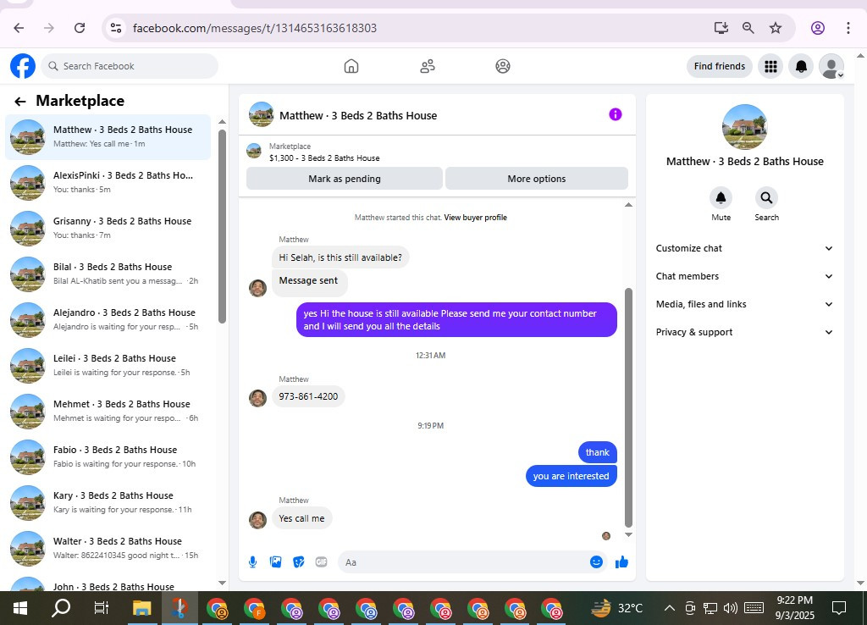Image resolution: width=867 pixels, height=625 pixels.
Task: Open the Menu grid icon
Action: tap(770, 66)
